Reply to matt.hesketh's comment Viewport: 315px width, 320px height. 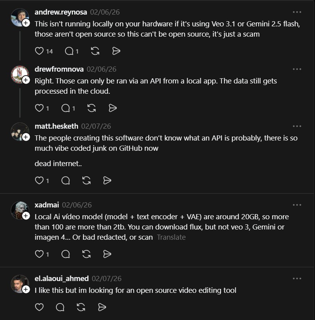tap(66, 181)
